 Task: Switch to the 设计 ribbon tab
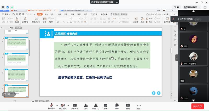pyautogui.click(x=53, y=14)
